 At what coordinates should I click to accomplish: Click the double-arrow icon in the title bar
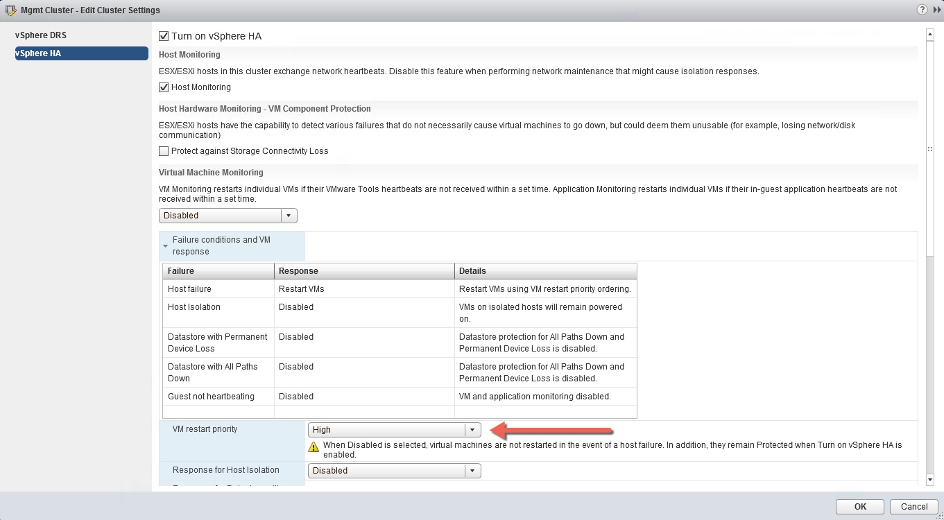937,10
